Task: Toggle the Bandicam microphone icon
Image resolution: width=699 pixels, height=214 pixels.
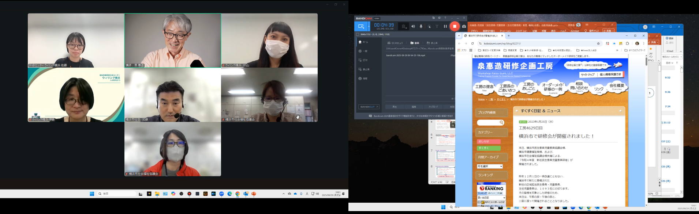Action: click(x=421, y=26)
